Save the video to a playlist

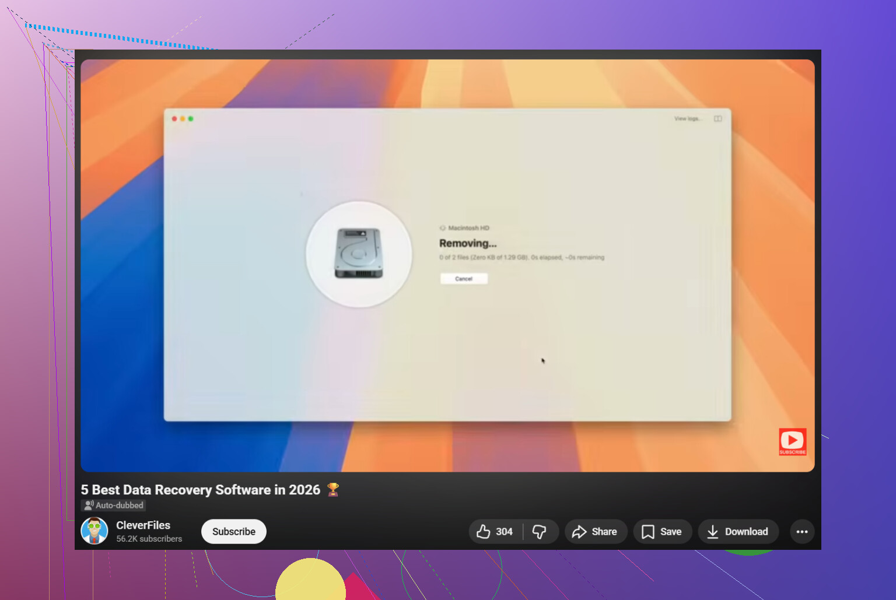[662, 532]
